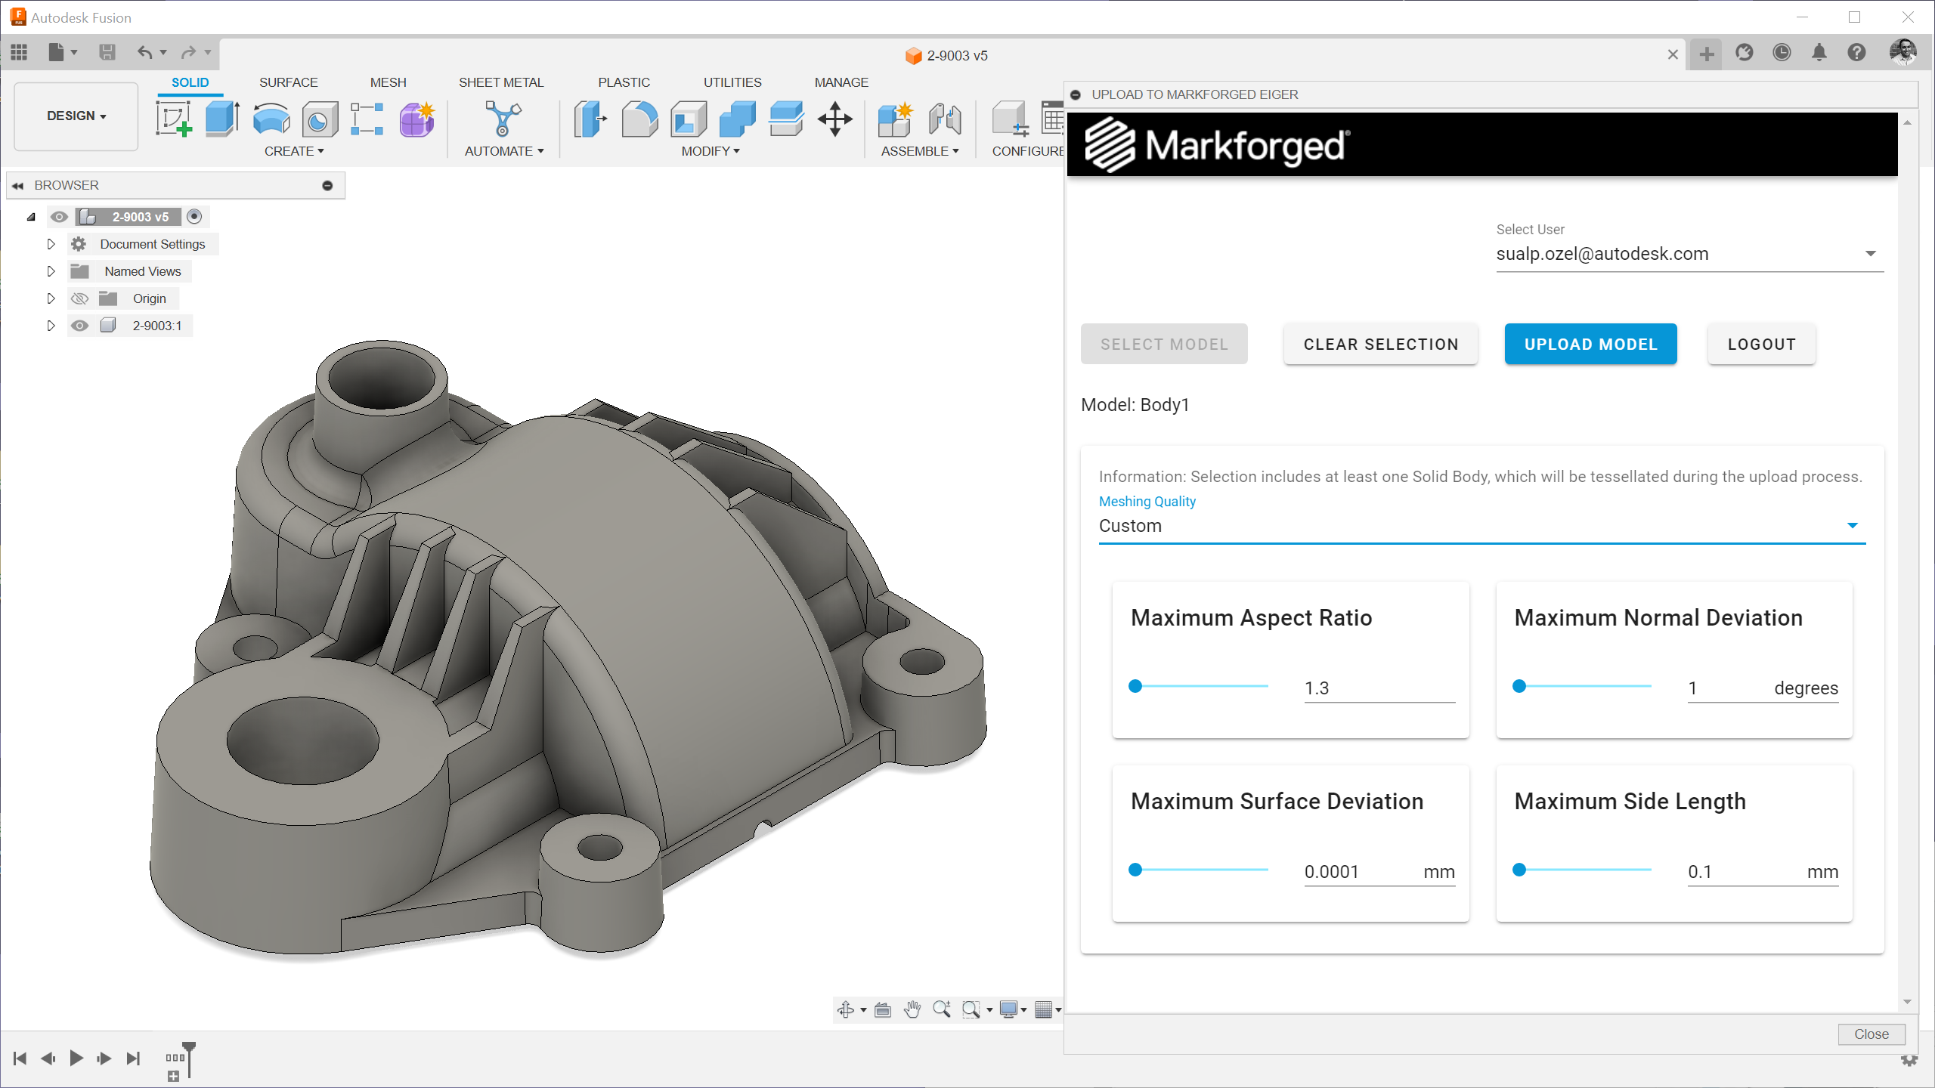Click the Upload Model button
1935x1088 pixels.
[1590, 345]
